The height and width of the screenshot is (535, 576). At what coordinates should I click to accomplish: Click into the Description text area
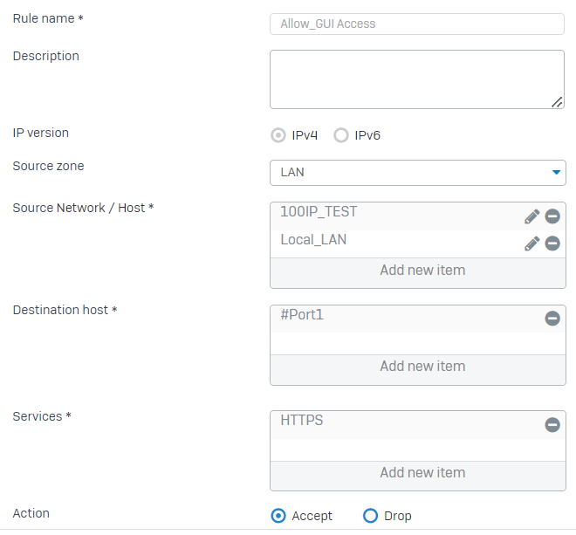(417, 79)
